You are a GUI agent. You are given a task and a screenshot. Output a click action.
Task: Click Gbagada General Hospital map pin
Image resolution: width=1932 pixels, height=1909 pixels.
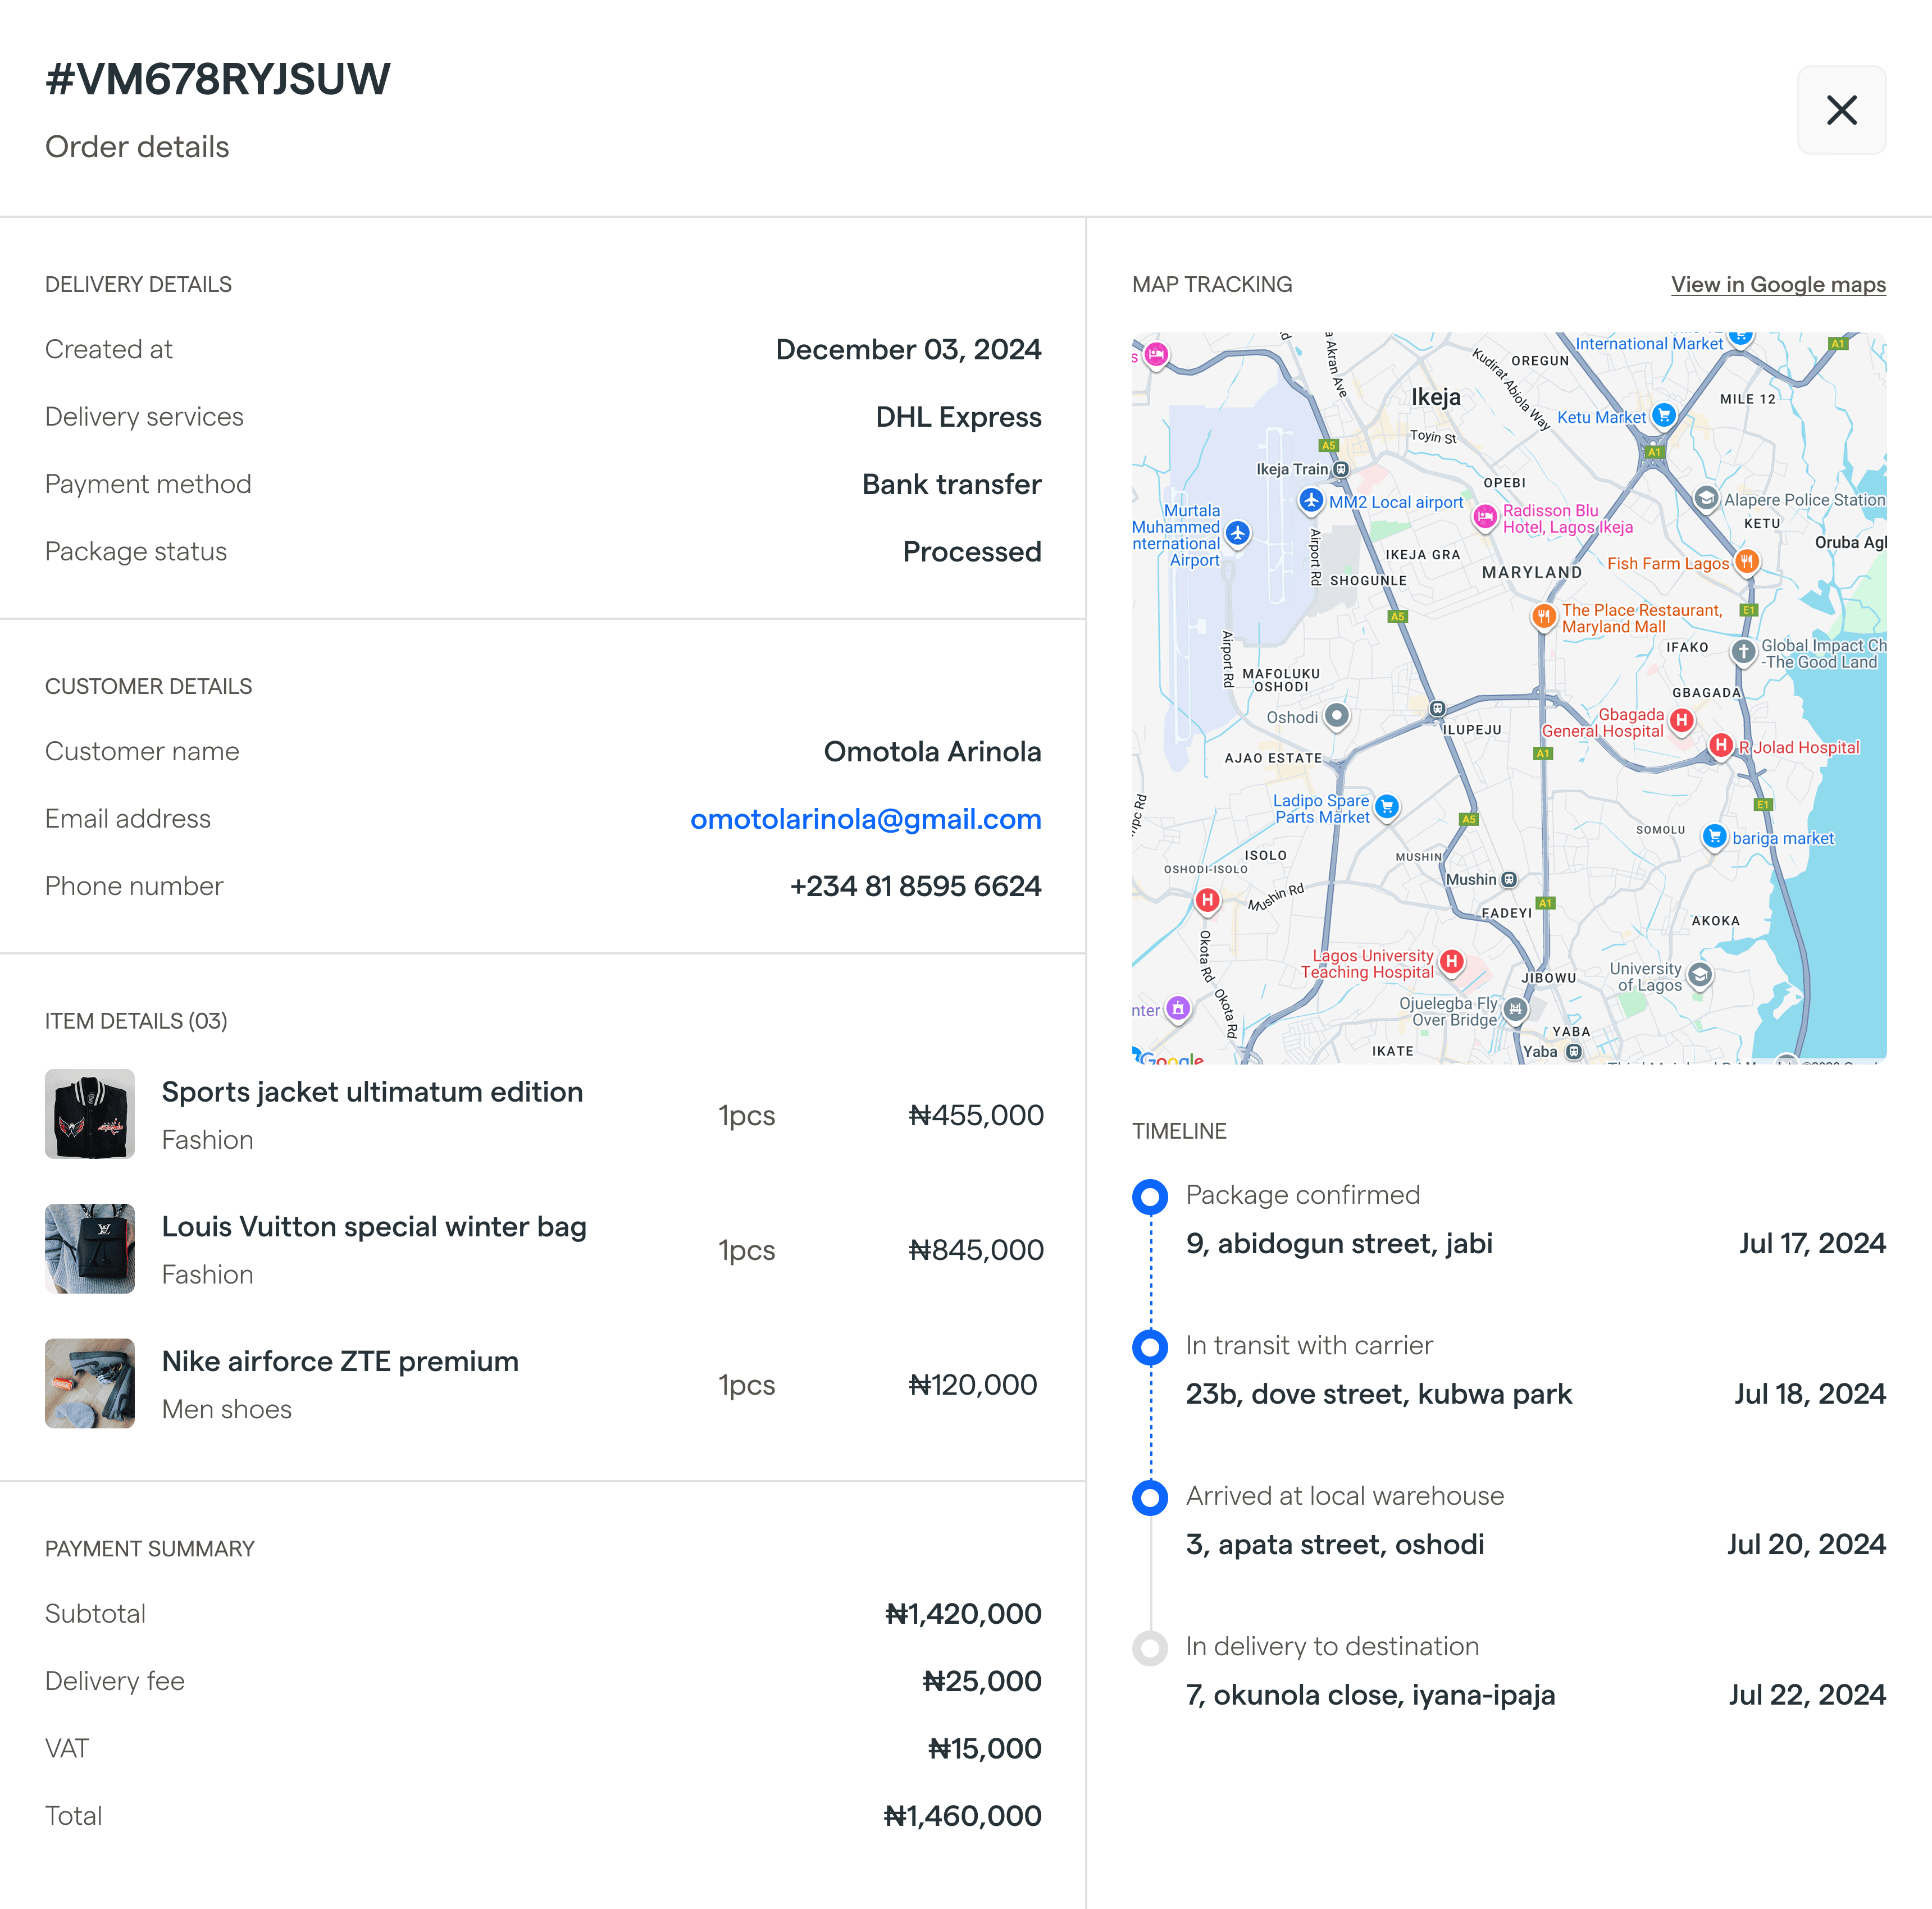click(x=1682, y=720)
